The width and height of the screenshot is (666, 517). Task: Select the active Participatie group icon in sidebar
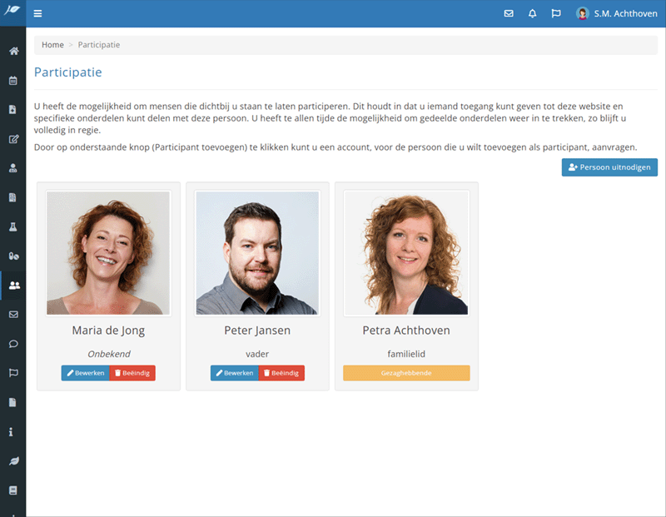(x=13, y=286)
